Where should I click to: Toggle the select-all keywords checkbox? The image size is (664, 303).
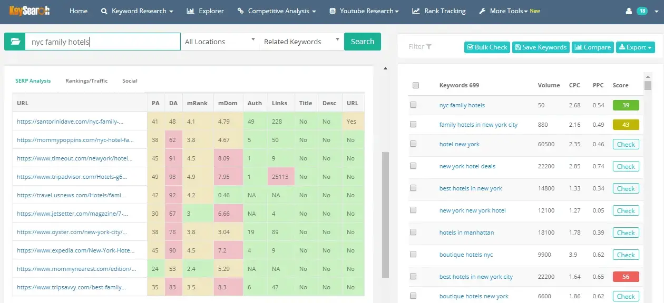tap(416, 85)
